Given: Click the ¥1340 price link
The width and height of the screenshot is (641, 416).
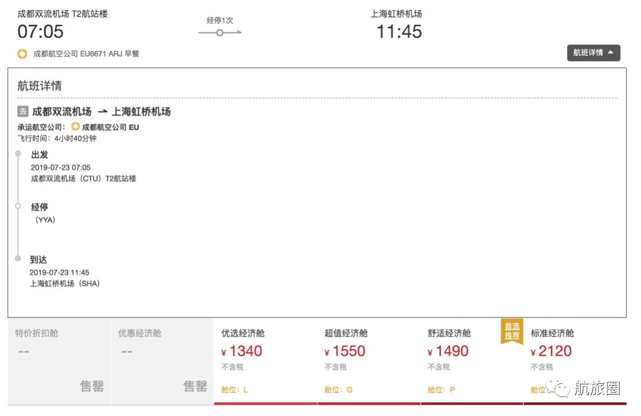Looking at the screenshot, I should (x=241, y=351).
